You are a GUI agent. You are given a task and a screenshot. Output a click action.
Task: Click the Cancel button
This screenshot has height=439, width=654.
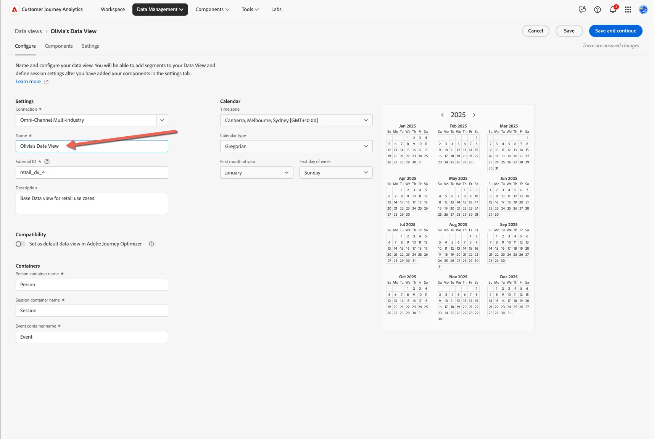click(536, 31)
